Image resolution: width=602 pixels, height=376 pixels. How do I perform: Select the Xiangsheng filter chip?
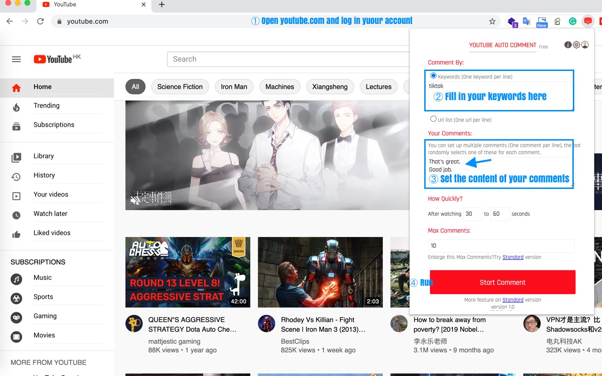[x=330, y=86]
